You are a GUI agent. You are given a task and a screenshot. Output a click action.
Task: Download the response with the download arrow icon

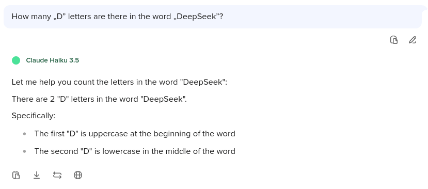(x=37, y=175)
